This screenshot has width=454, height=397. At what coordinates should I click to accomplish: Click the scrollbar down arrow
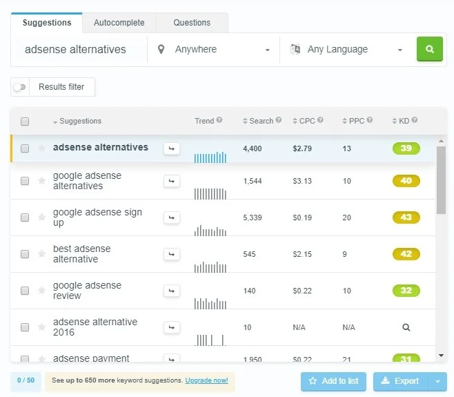[x=442, y=356]
